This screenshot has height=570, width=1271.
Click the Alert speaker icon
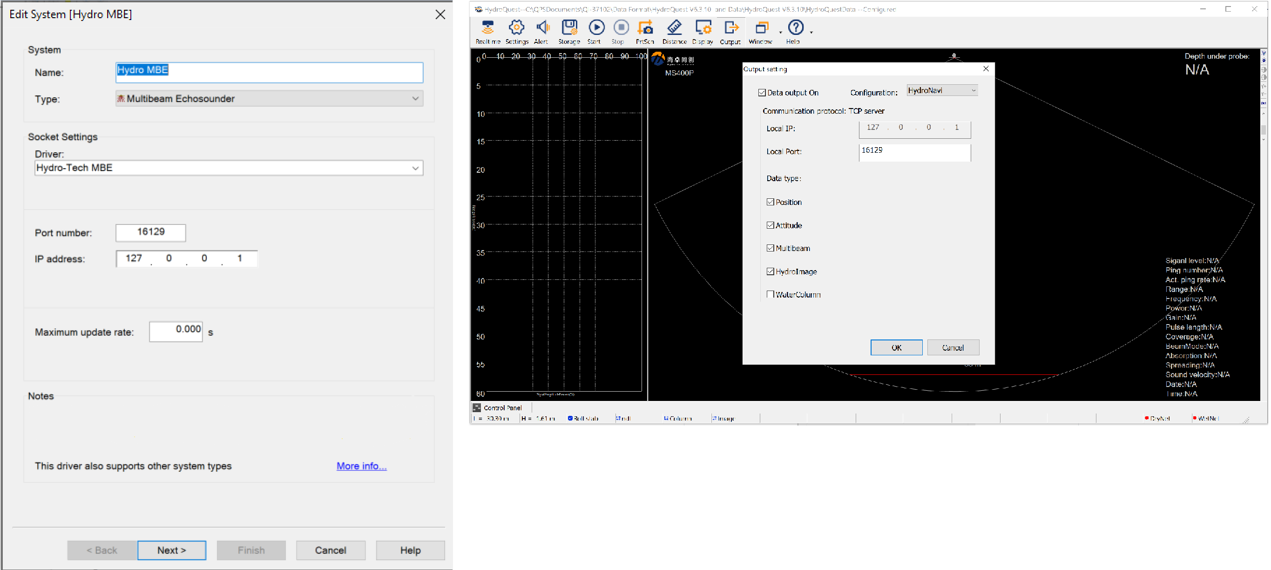542,31
